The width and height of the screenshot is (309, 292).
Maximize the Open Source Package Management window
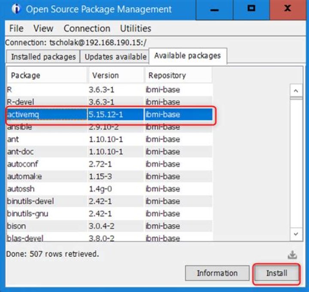pos(251,9)
